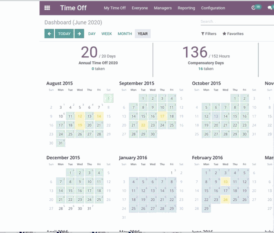Switch to Week view

point(107,34)
